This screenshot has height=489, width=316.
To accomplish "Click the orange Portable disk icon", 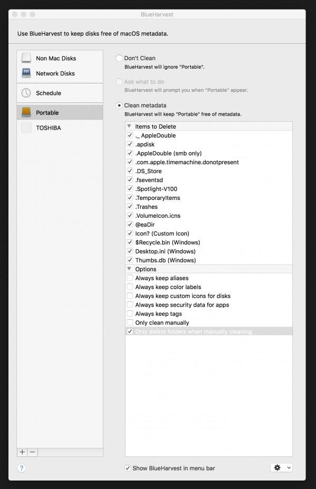I will click(26, 112).
